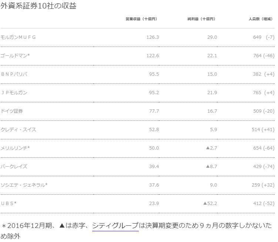Click the 22.1 net profit value

[x=212, y=56]
